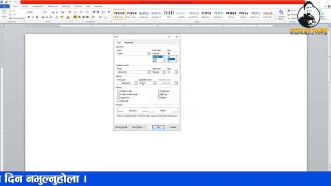The image size is (331, 186).
Task: Enable the Small caps checkbox
Action: 159,91
